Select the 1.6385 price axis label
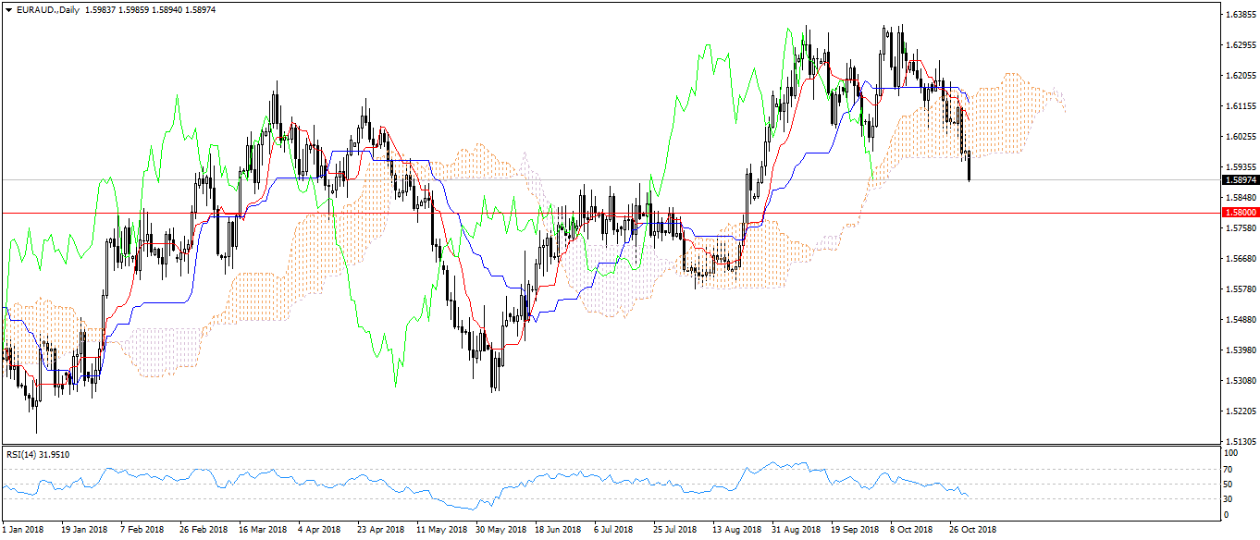 [1240, 15]
